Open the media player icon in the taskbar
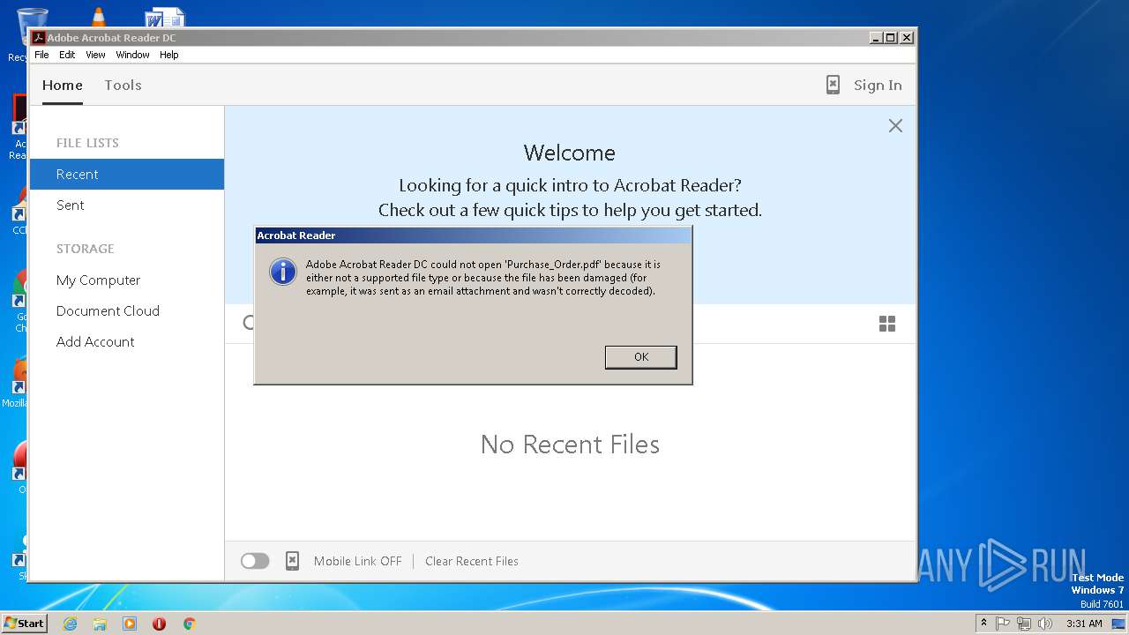The image size is (1129, 635). coord(130,624)
